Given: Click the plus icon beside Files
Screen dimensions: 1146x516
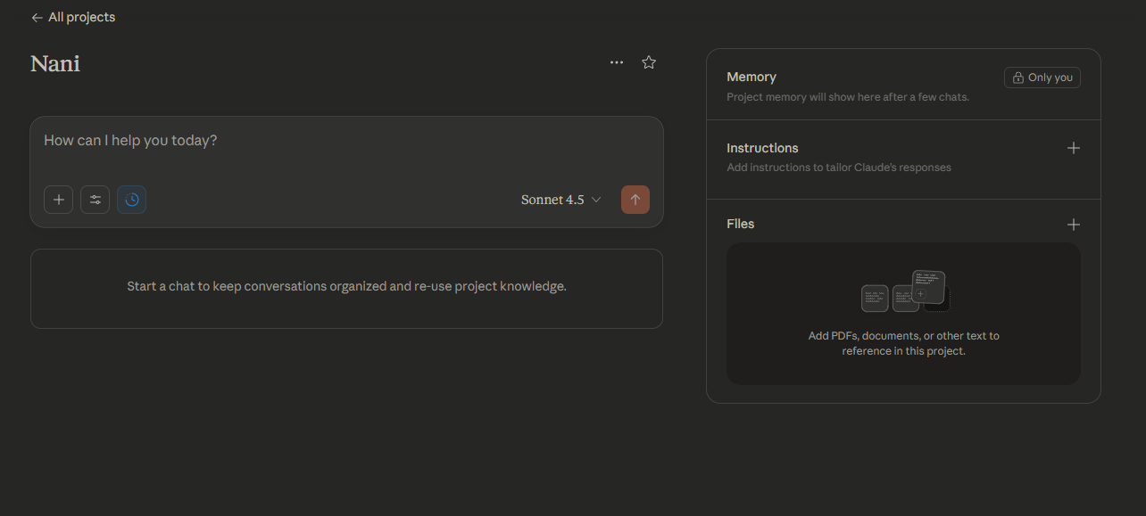Looking at the screenshot, I should coord(1074,225).
